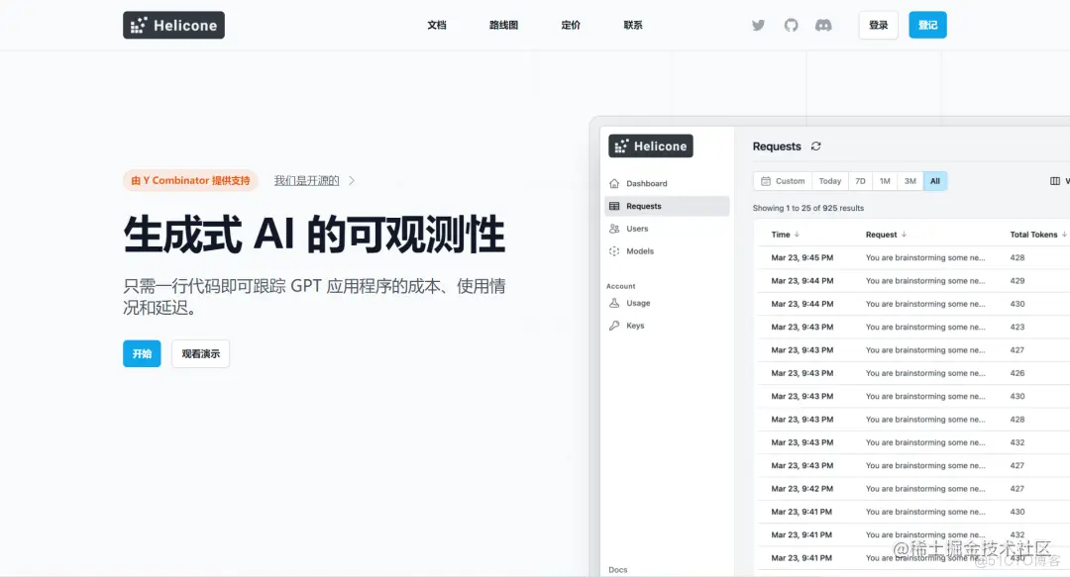This screenshot has height=577, width=1070.
Task: Click the Dashboard home icon
Action: (614, 183)
